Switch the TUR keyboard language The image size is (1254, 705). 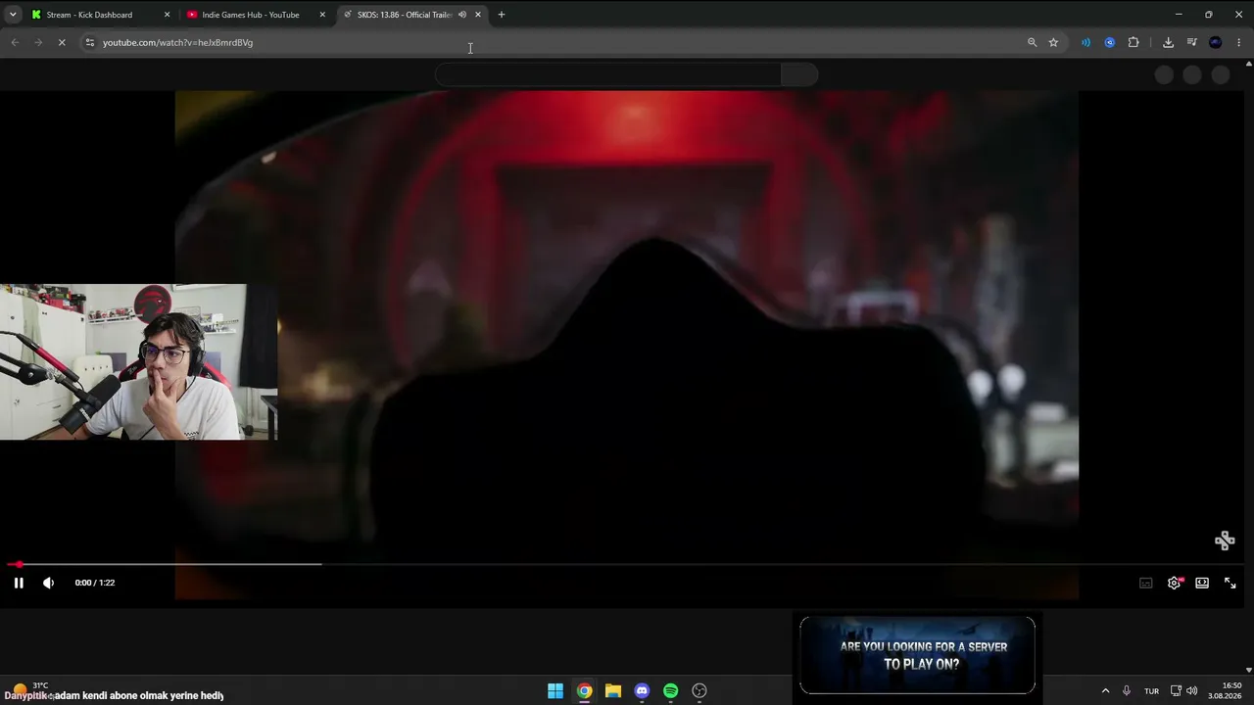click(1152, 691)
